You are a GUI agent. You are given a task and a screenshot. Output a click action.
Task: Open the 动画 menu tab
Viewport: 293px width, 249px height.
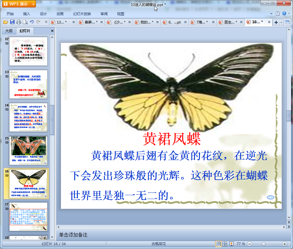60,14
